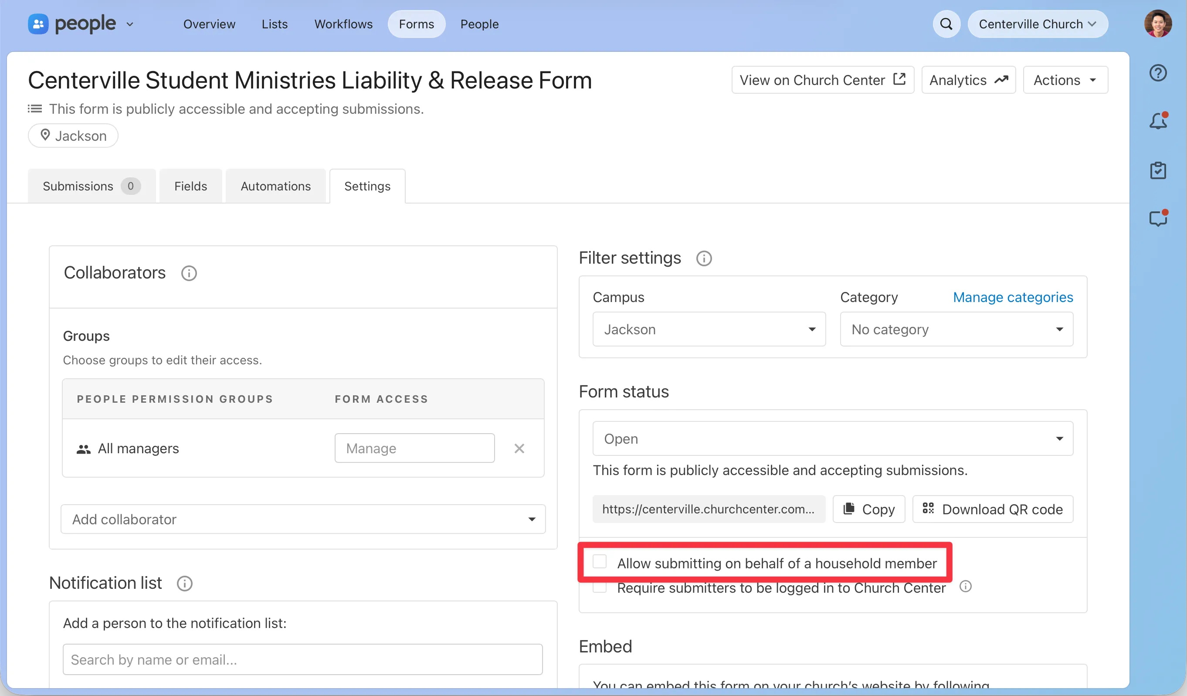This screenshot has height=696, width=1187.
Task: Open the No category dropdown
Action: tap(956, 329)
